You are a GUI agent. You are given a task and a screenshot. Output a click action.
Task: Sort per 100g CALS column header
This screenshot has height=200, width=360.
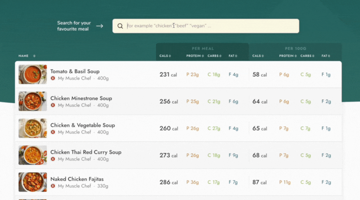point(258,56)
